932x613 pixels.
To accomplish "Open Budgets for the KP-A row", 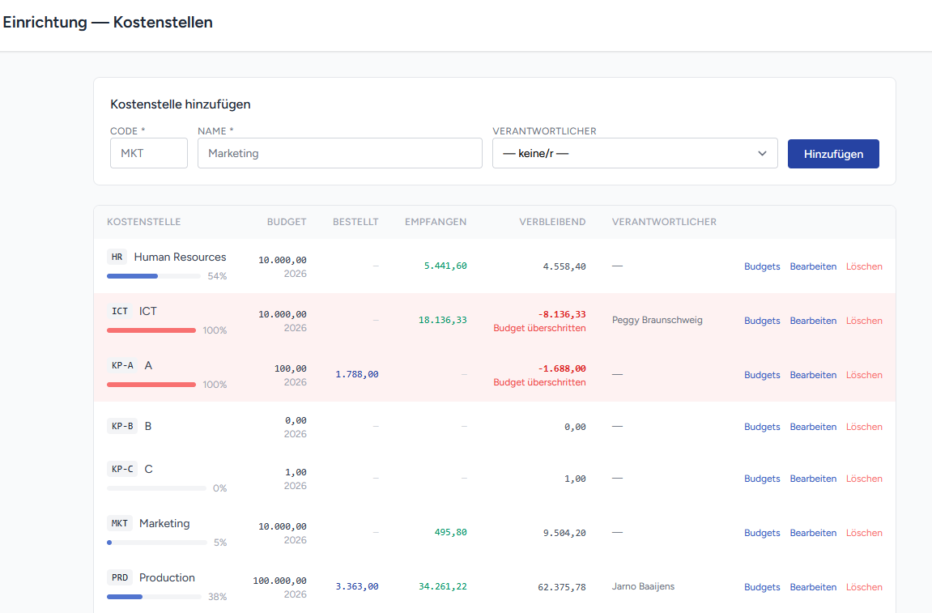I will point(762,375).
